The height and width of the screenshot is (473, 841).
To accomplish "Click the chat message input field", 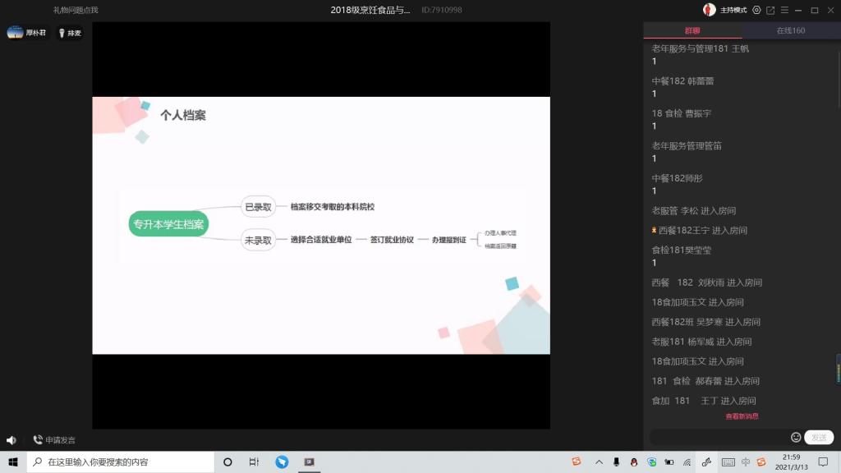I will [719, 438].
